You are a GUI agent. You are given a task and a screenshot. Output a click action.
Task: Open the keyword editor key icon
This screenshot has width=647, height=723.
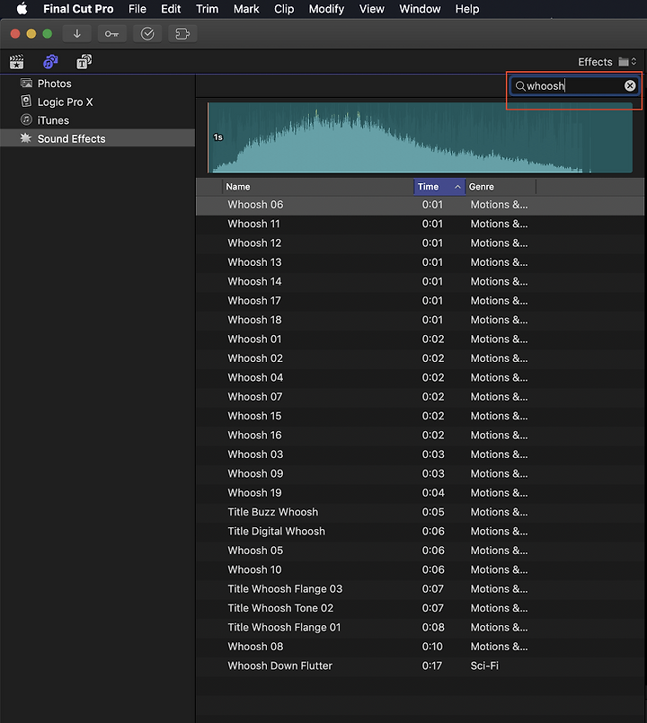tap(111, 33)
